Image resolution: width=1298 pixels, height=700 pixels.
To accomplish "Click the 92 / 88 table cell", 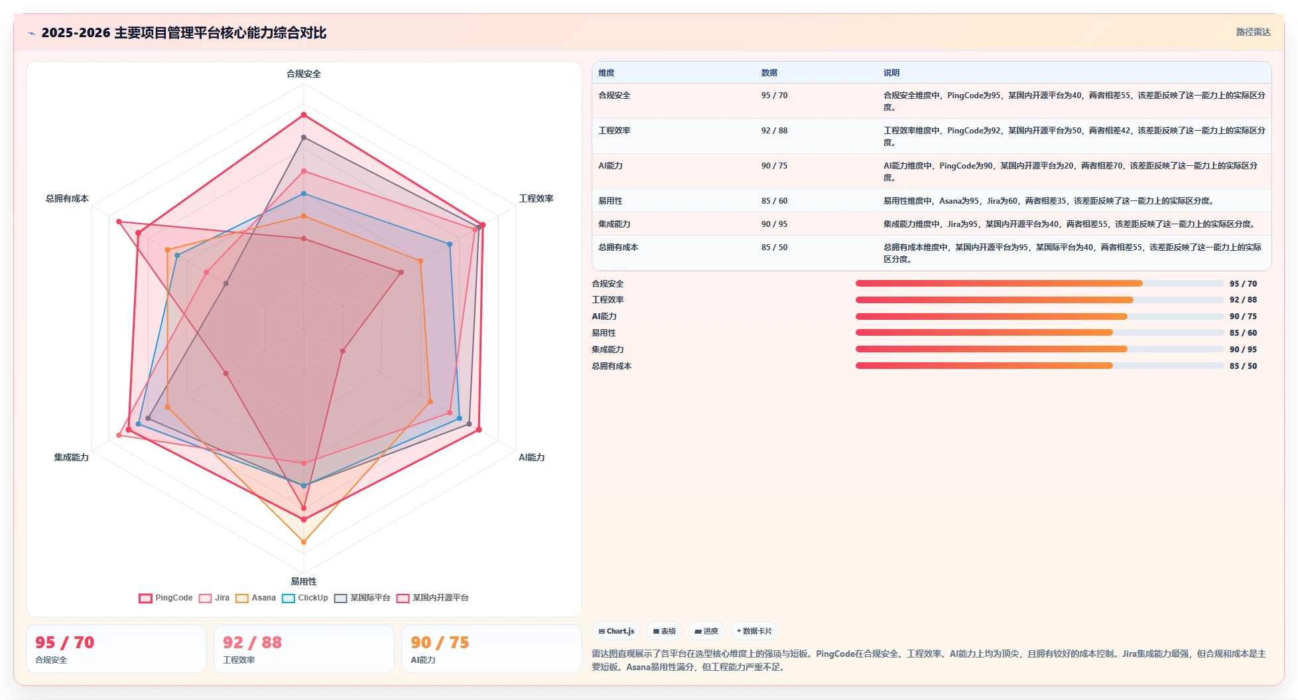I will (x=774, y=131).
